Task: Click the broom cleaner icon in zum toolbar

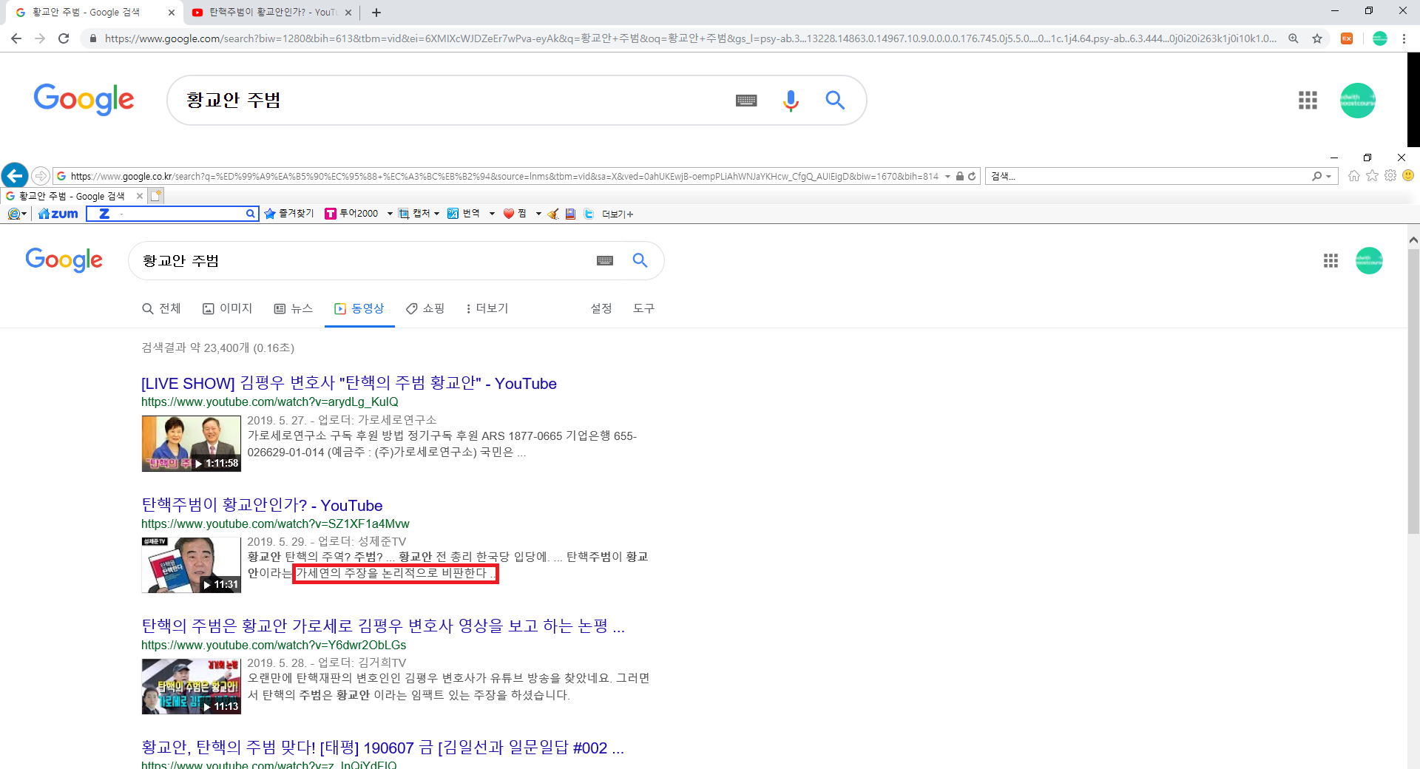Action: [x=553, y=214]
